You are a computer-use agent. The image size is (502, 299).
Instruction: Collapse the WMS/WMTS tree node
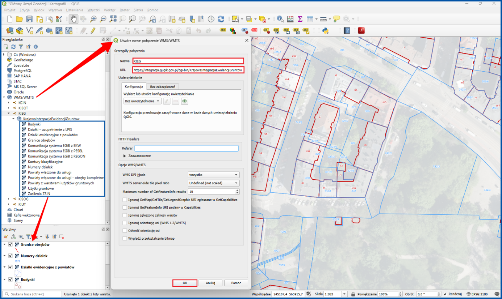pos(4,97)
